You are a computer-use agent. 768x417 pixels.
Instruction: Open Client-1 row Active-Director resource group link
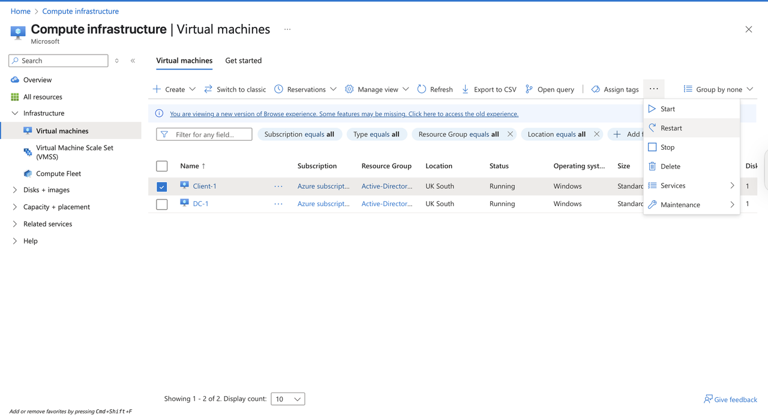pos(387,186)
